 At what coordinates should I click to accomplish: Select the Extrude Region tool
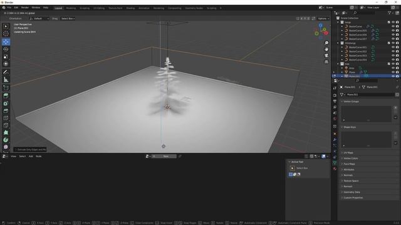6,96
